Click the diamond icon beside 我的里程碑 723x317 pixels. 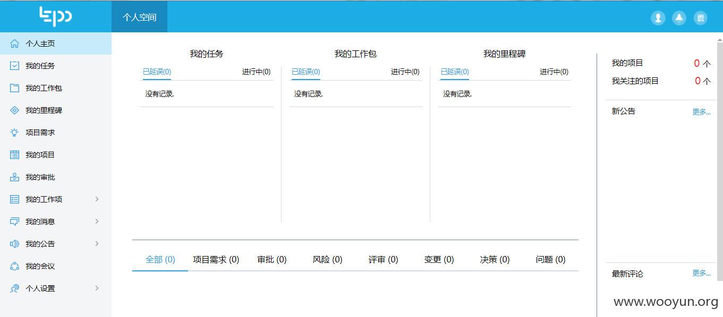click(x=15, y=110)
